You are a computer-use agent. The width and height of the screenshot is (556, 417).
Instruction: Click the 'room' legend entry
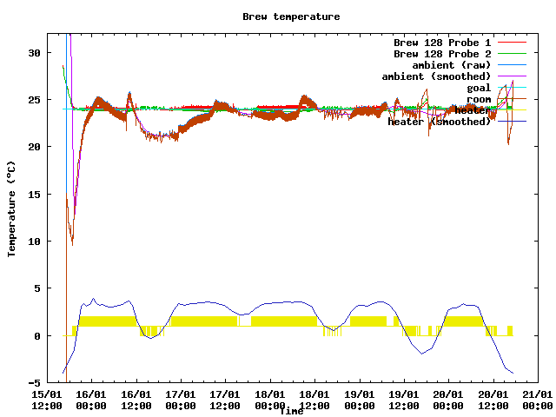click(479, 99)
